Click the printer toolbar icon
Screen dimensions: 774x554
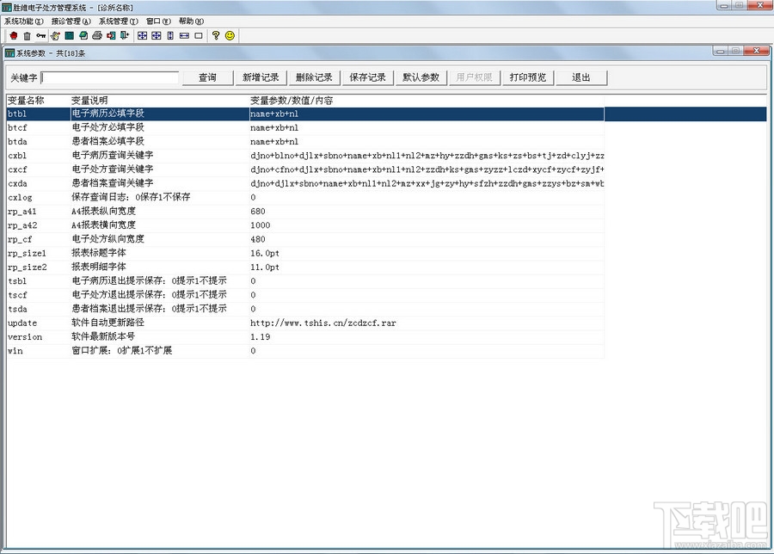coord(97,35)
